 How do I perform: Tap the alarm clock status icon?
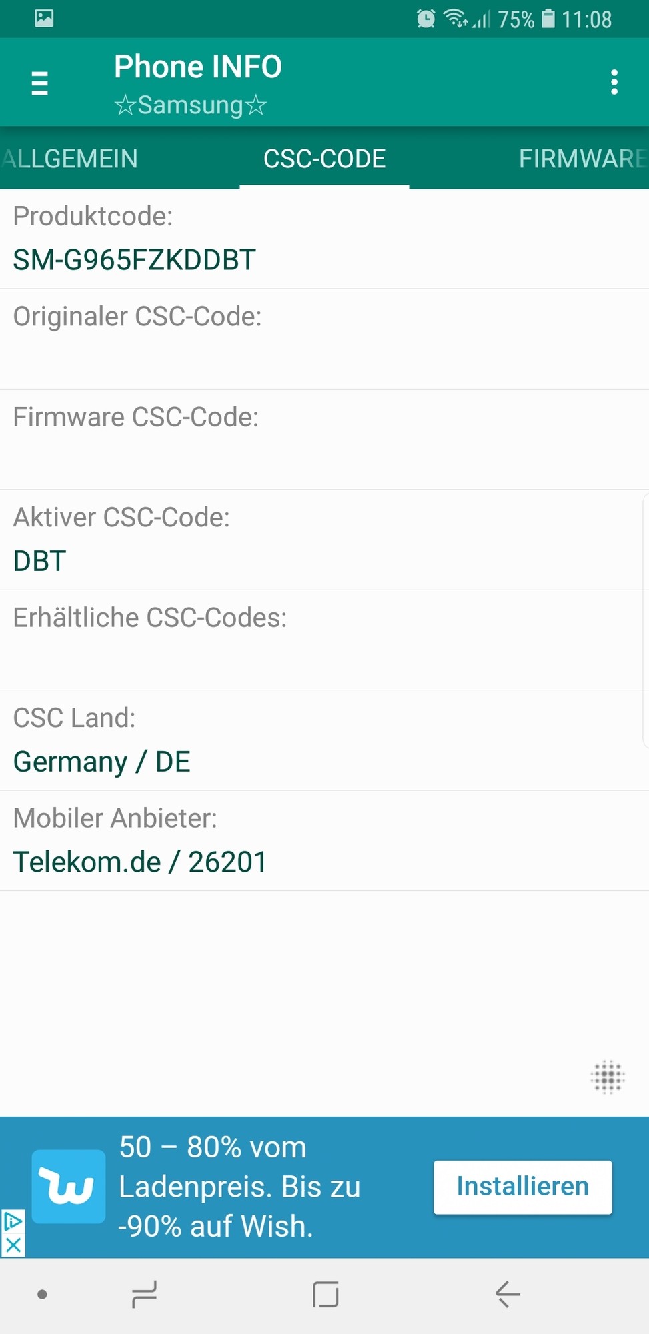[x=426, y=19]
